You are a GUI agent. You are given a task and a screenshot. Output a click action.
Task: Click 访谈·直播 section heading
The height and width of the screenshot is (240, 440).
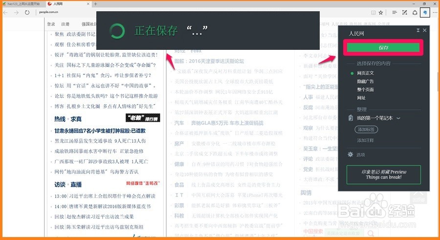coord(68,184)
